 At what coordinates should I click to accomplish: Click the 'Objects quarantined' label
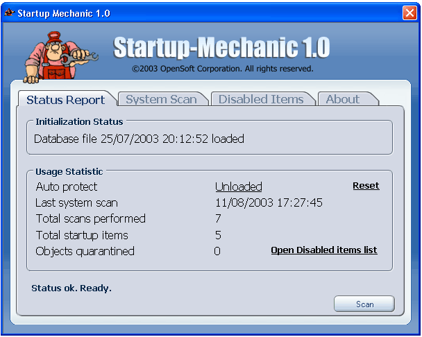85,252
